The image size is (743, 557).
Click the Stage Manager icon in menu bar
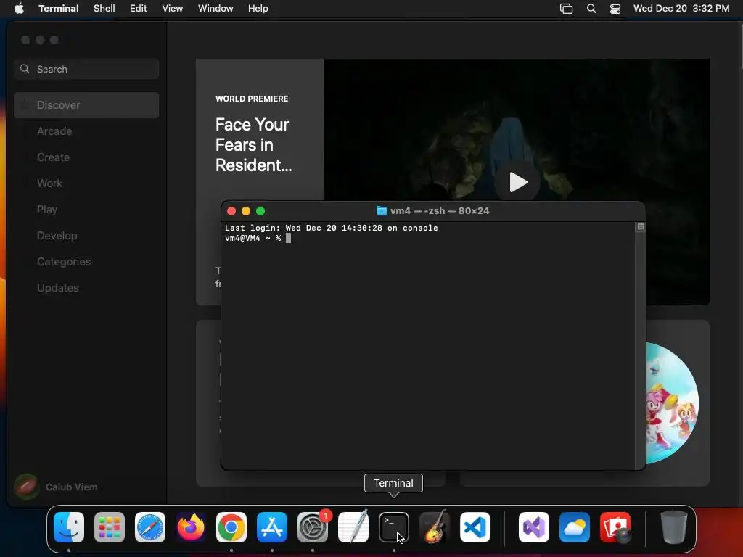click(566, 9)
